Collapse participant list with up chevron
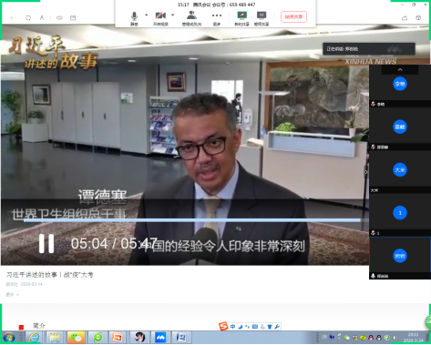Image resolution: width=431 pixels, height=345 pixels. tap(400, 70)
